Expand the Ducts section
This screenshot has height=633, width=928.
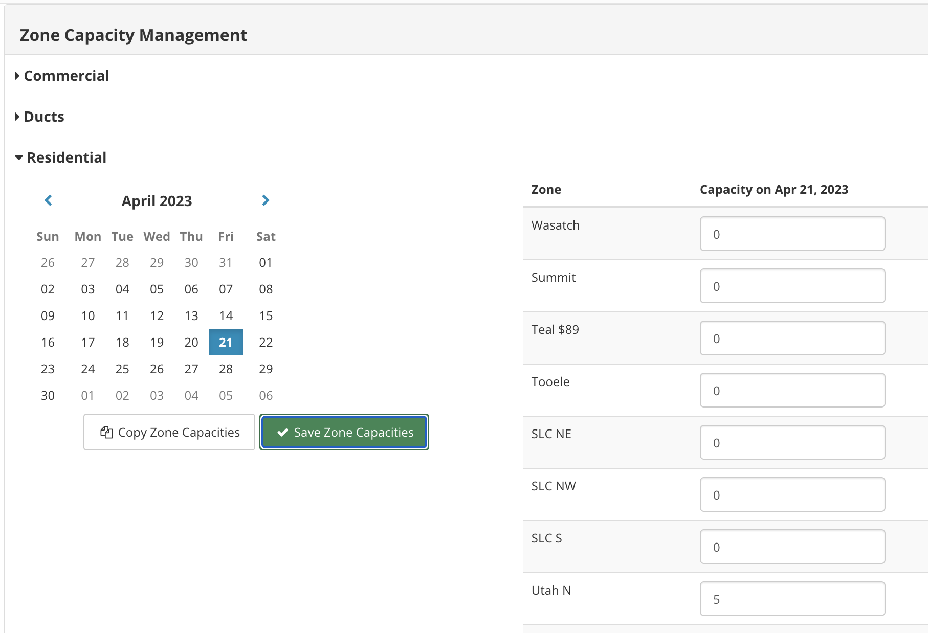[x=39, y=117]
